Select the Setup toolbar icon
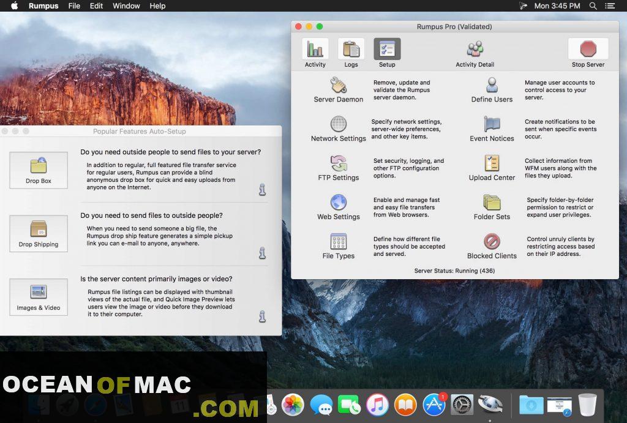 (387, 53)
